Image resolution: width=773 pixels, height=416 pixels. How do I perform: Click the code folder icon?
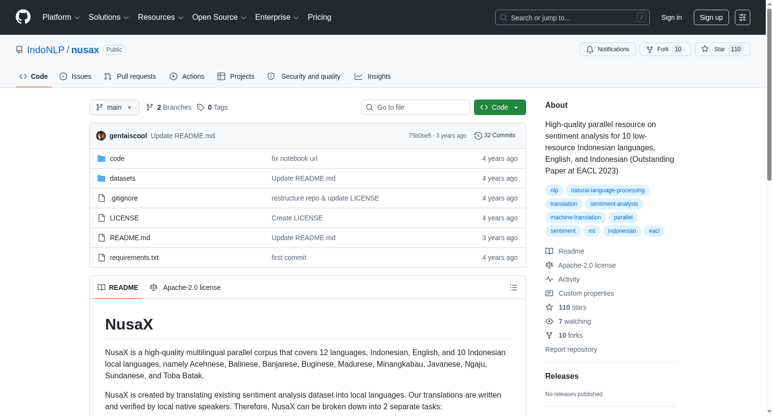pos(101,158)
